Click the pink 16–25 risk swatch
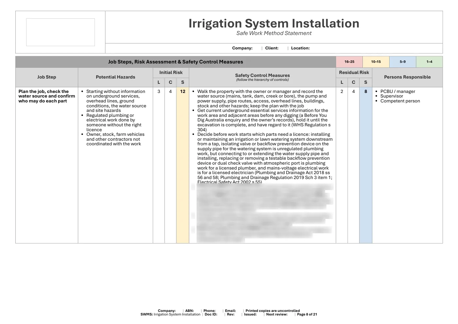 pyautogui.click(x=349, y=62)
